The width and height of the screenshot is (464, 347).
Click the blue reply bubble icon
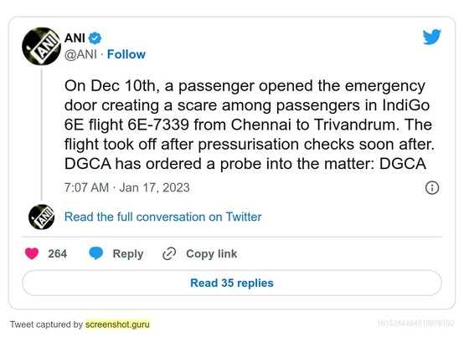click(95, 253)
